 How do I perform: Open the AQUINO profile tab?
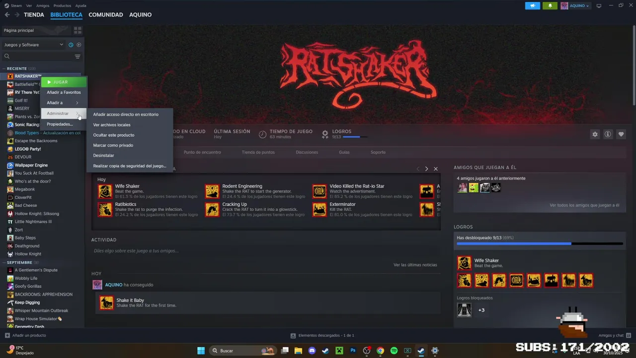[x=141, y=15]
